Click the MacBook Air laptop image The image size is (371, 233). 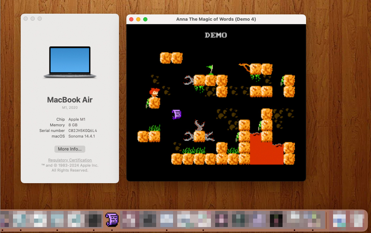70,62
